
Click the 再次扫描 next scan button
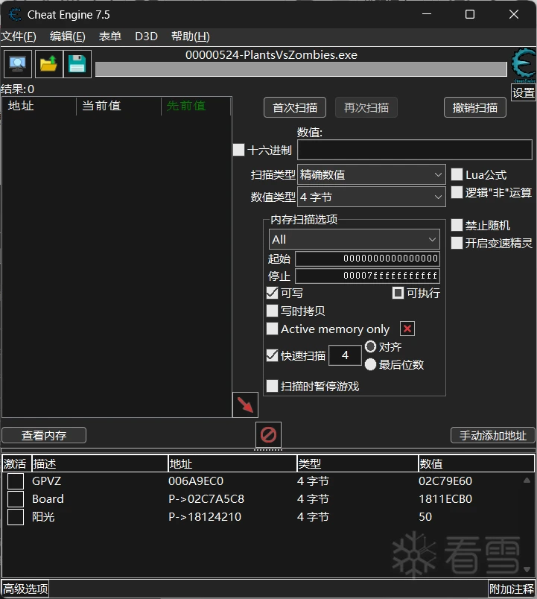[366, 107]
